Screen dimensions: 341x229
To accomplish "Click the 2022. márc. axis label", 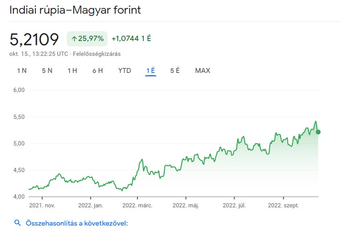I will pyautogui.click(x=138, y=205).
